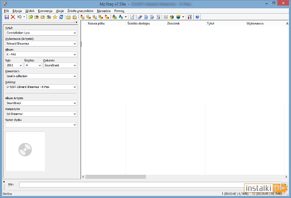Expand Kompozytor dropdown 'Ed Shearmur'
Screen dimensions: 291x198
click(x=74, y=114)
